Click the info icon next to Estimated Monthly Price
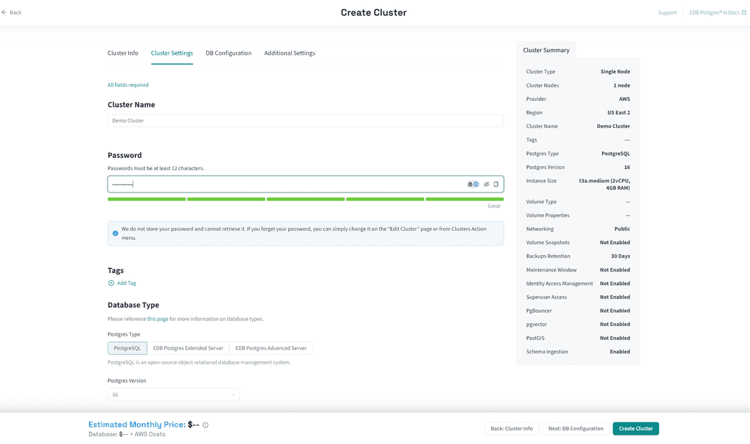Image resolution: width=750 pixels, height=444 pixels. tap(205, 425)
